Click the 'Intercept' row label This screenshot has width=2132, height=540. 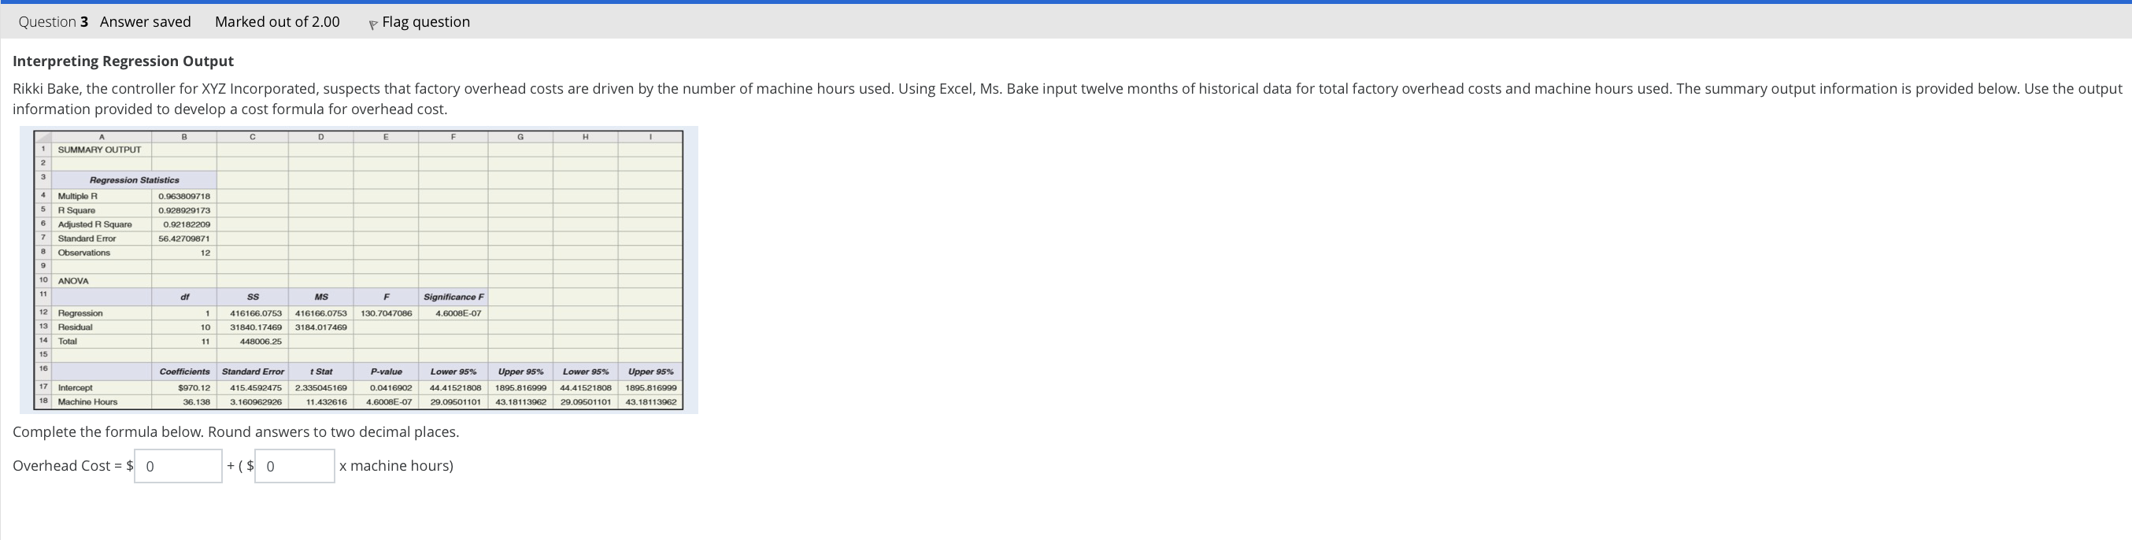tap(76, 388)
